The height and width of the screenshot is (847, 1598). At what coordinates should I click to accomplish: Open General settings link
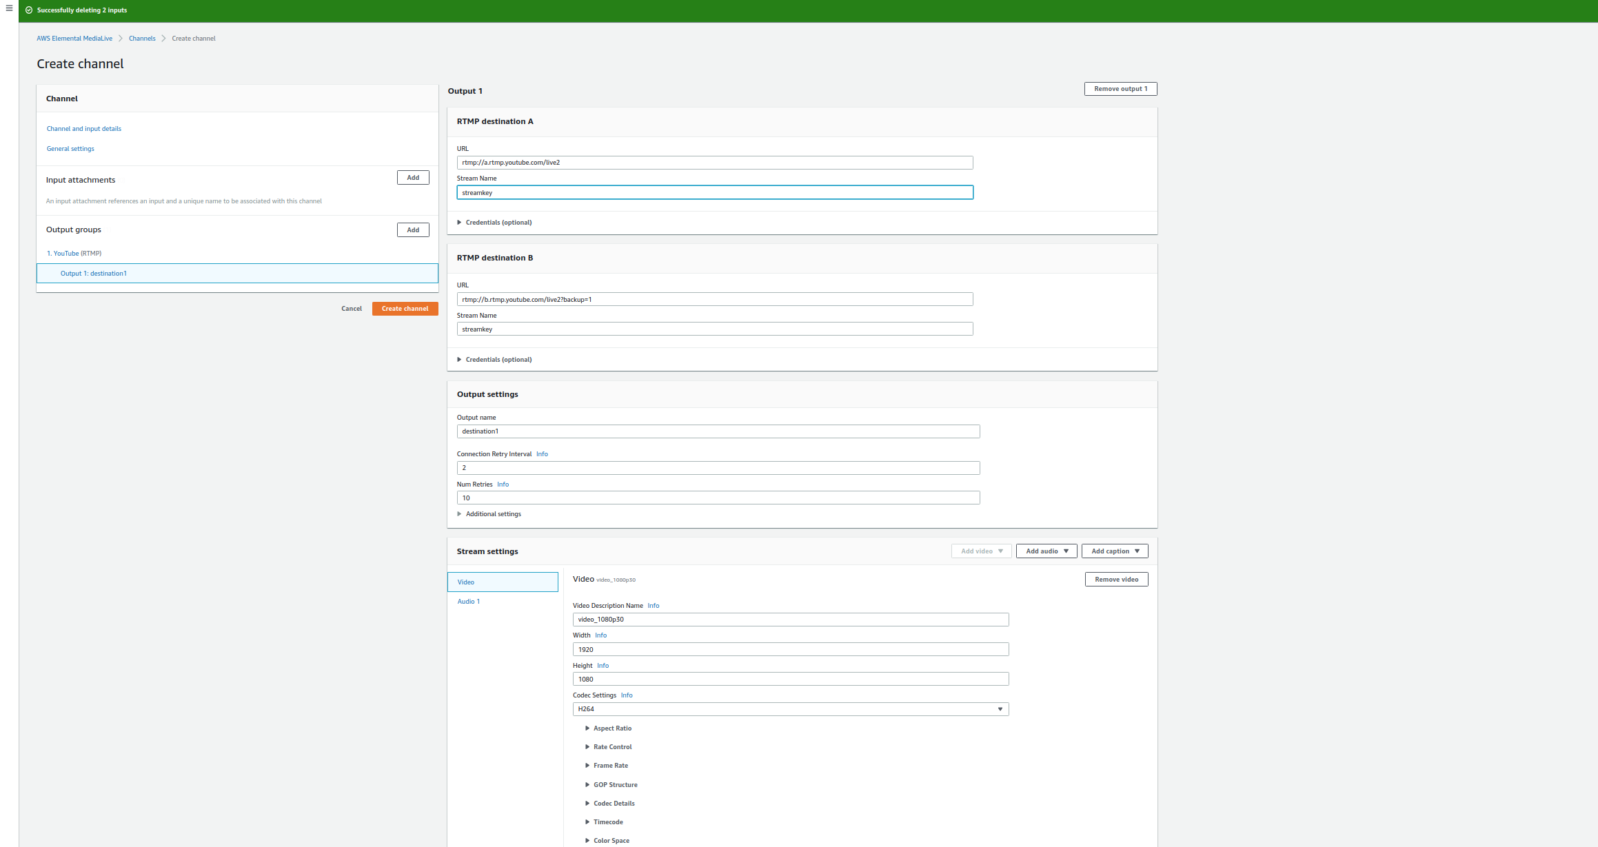(70, 149)
